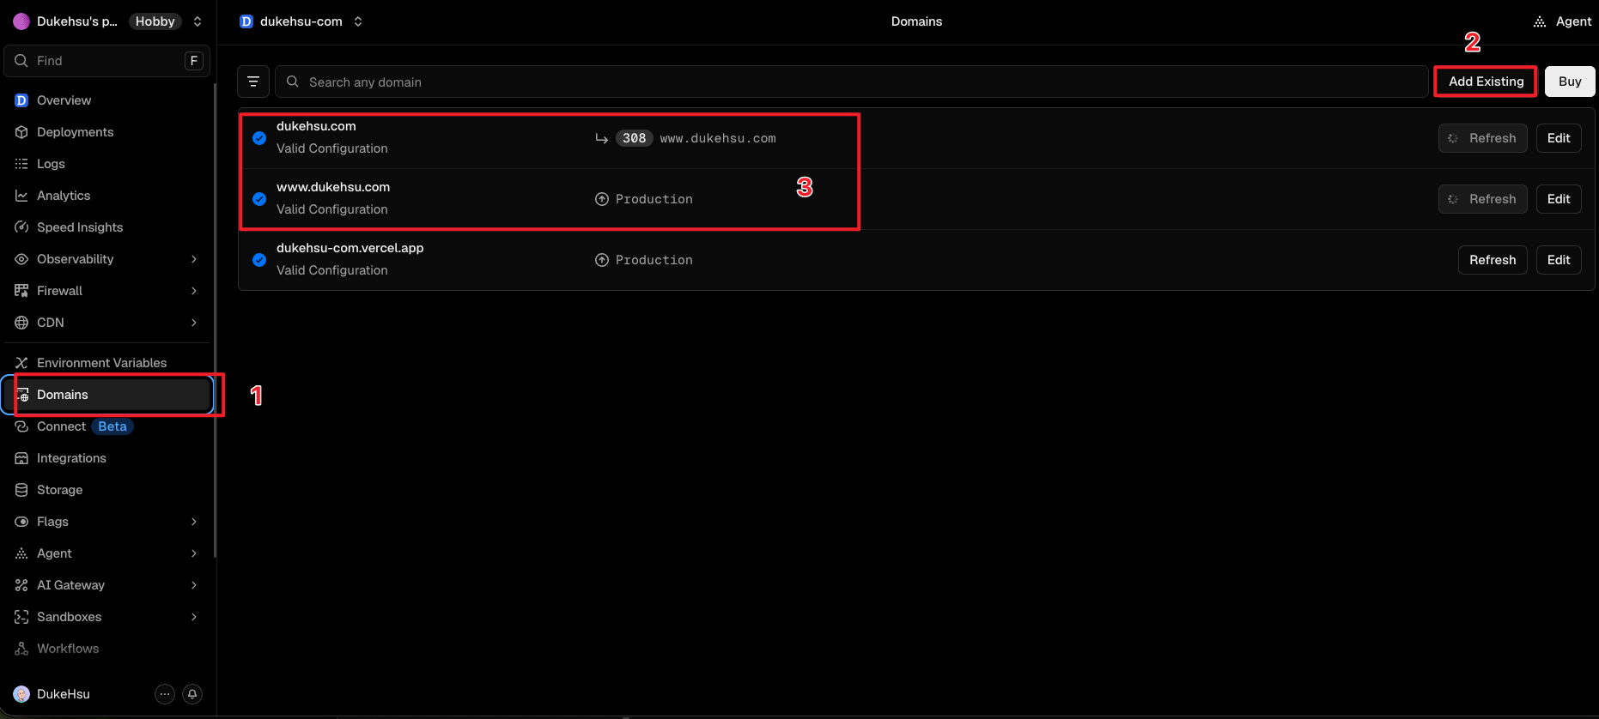Click the 308 redirect badge
The width and height of the screenshot is (1599, 719).
coord(635,138)
